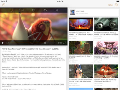The height and width of the screenshot is (90, 120).
Task: Click subscriber count under The CGBros
Action: tap(82, 13)
